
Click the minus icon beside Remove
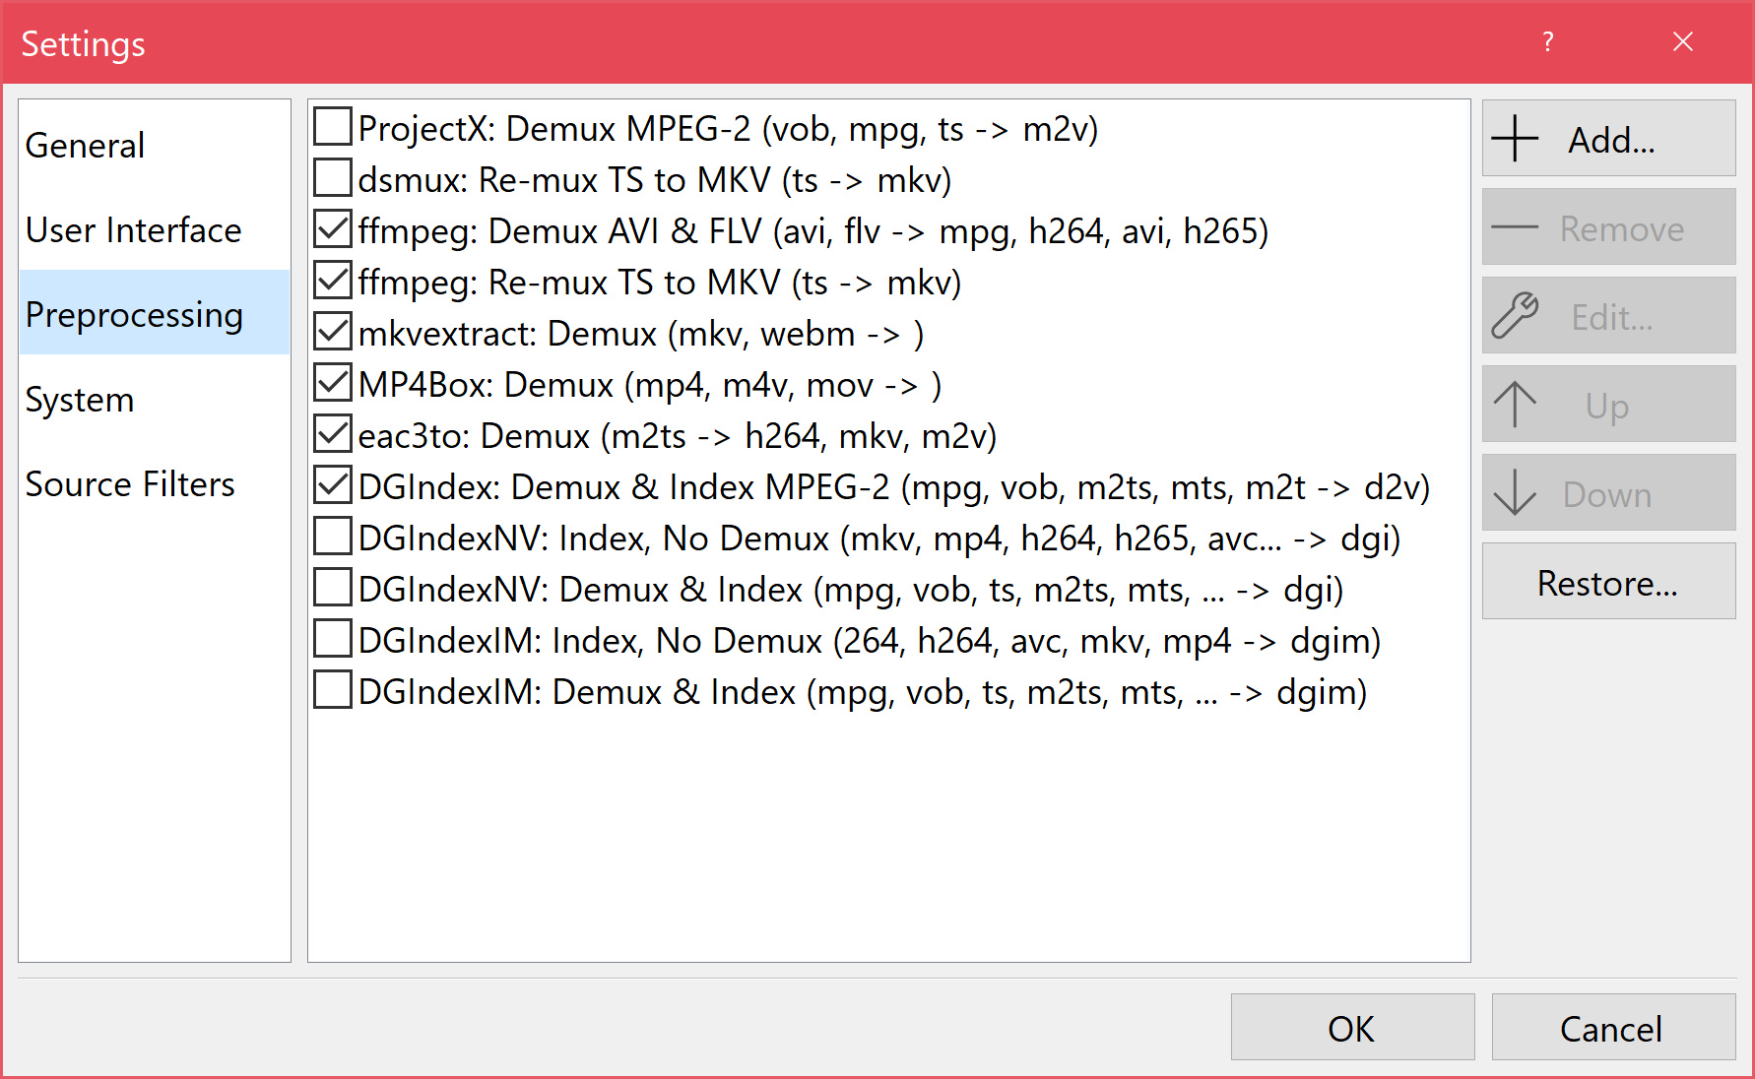[x=1515, y=227]
